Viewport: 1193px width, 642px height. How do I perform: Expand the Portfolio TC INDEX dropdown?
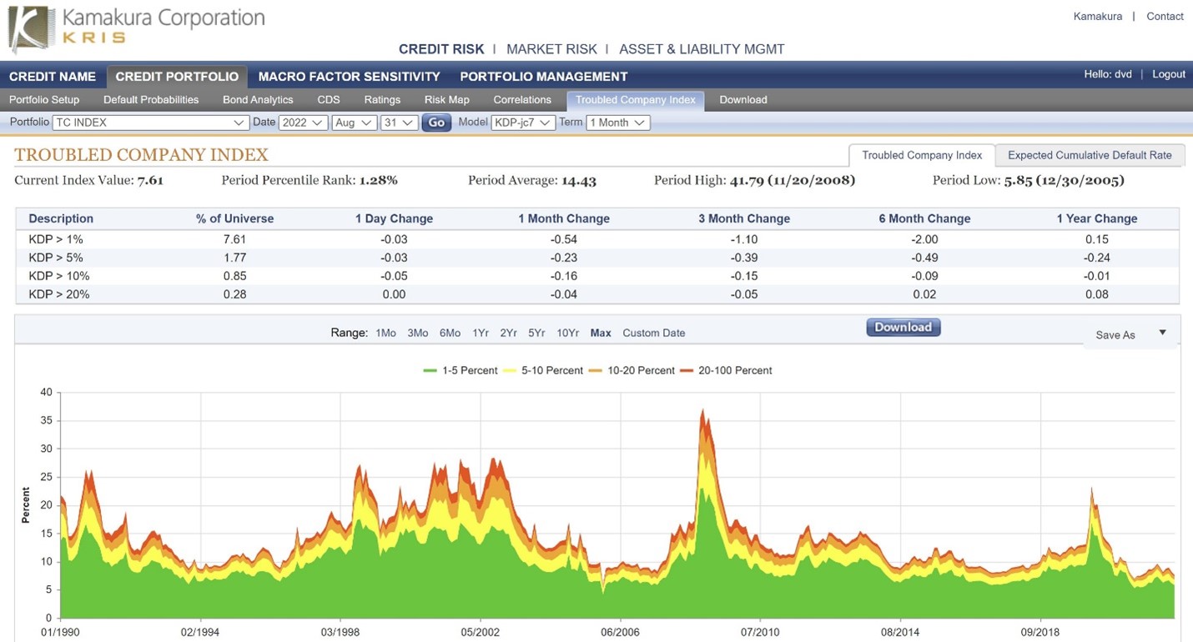tap(151, 123)
